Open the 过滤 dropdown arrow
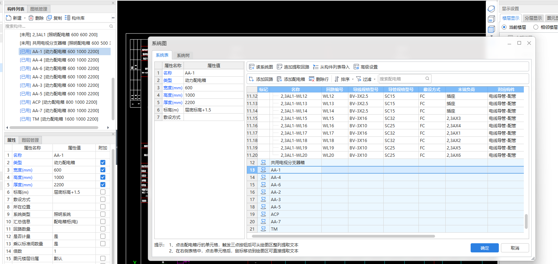This screenshot has height=264, width=558. (x=374, y=79)
